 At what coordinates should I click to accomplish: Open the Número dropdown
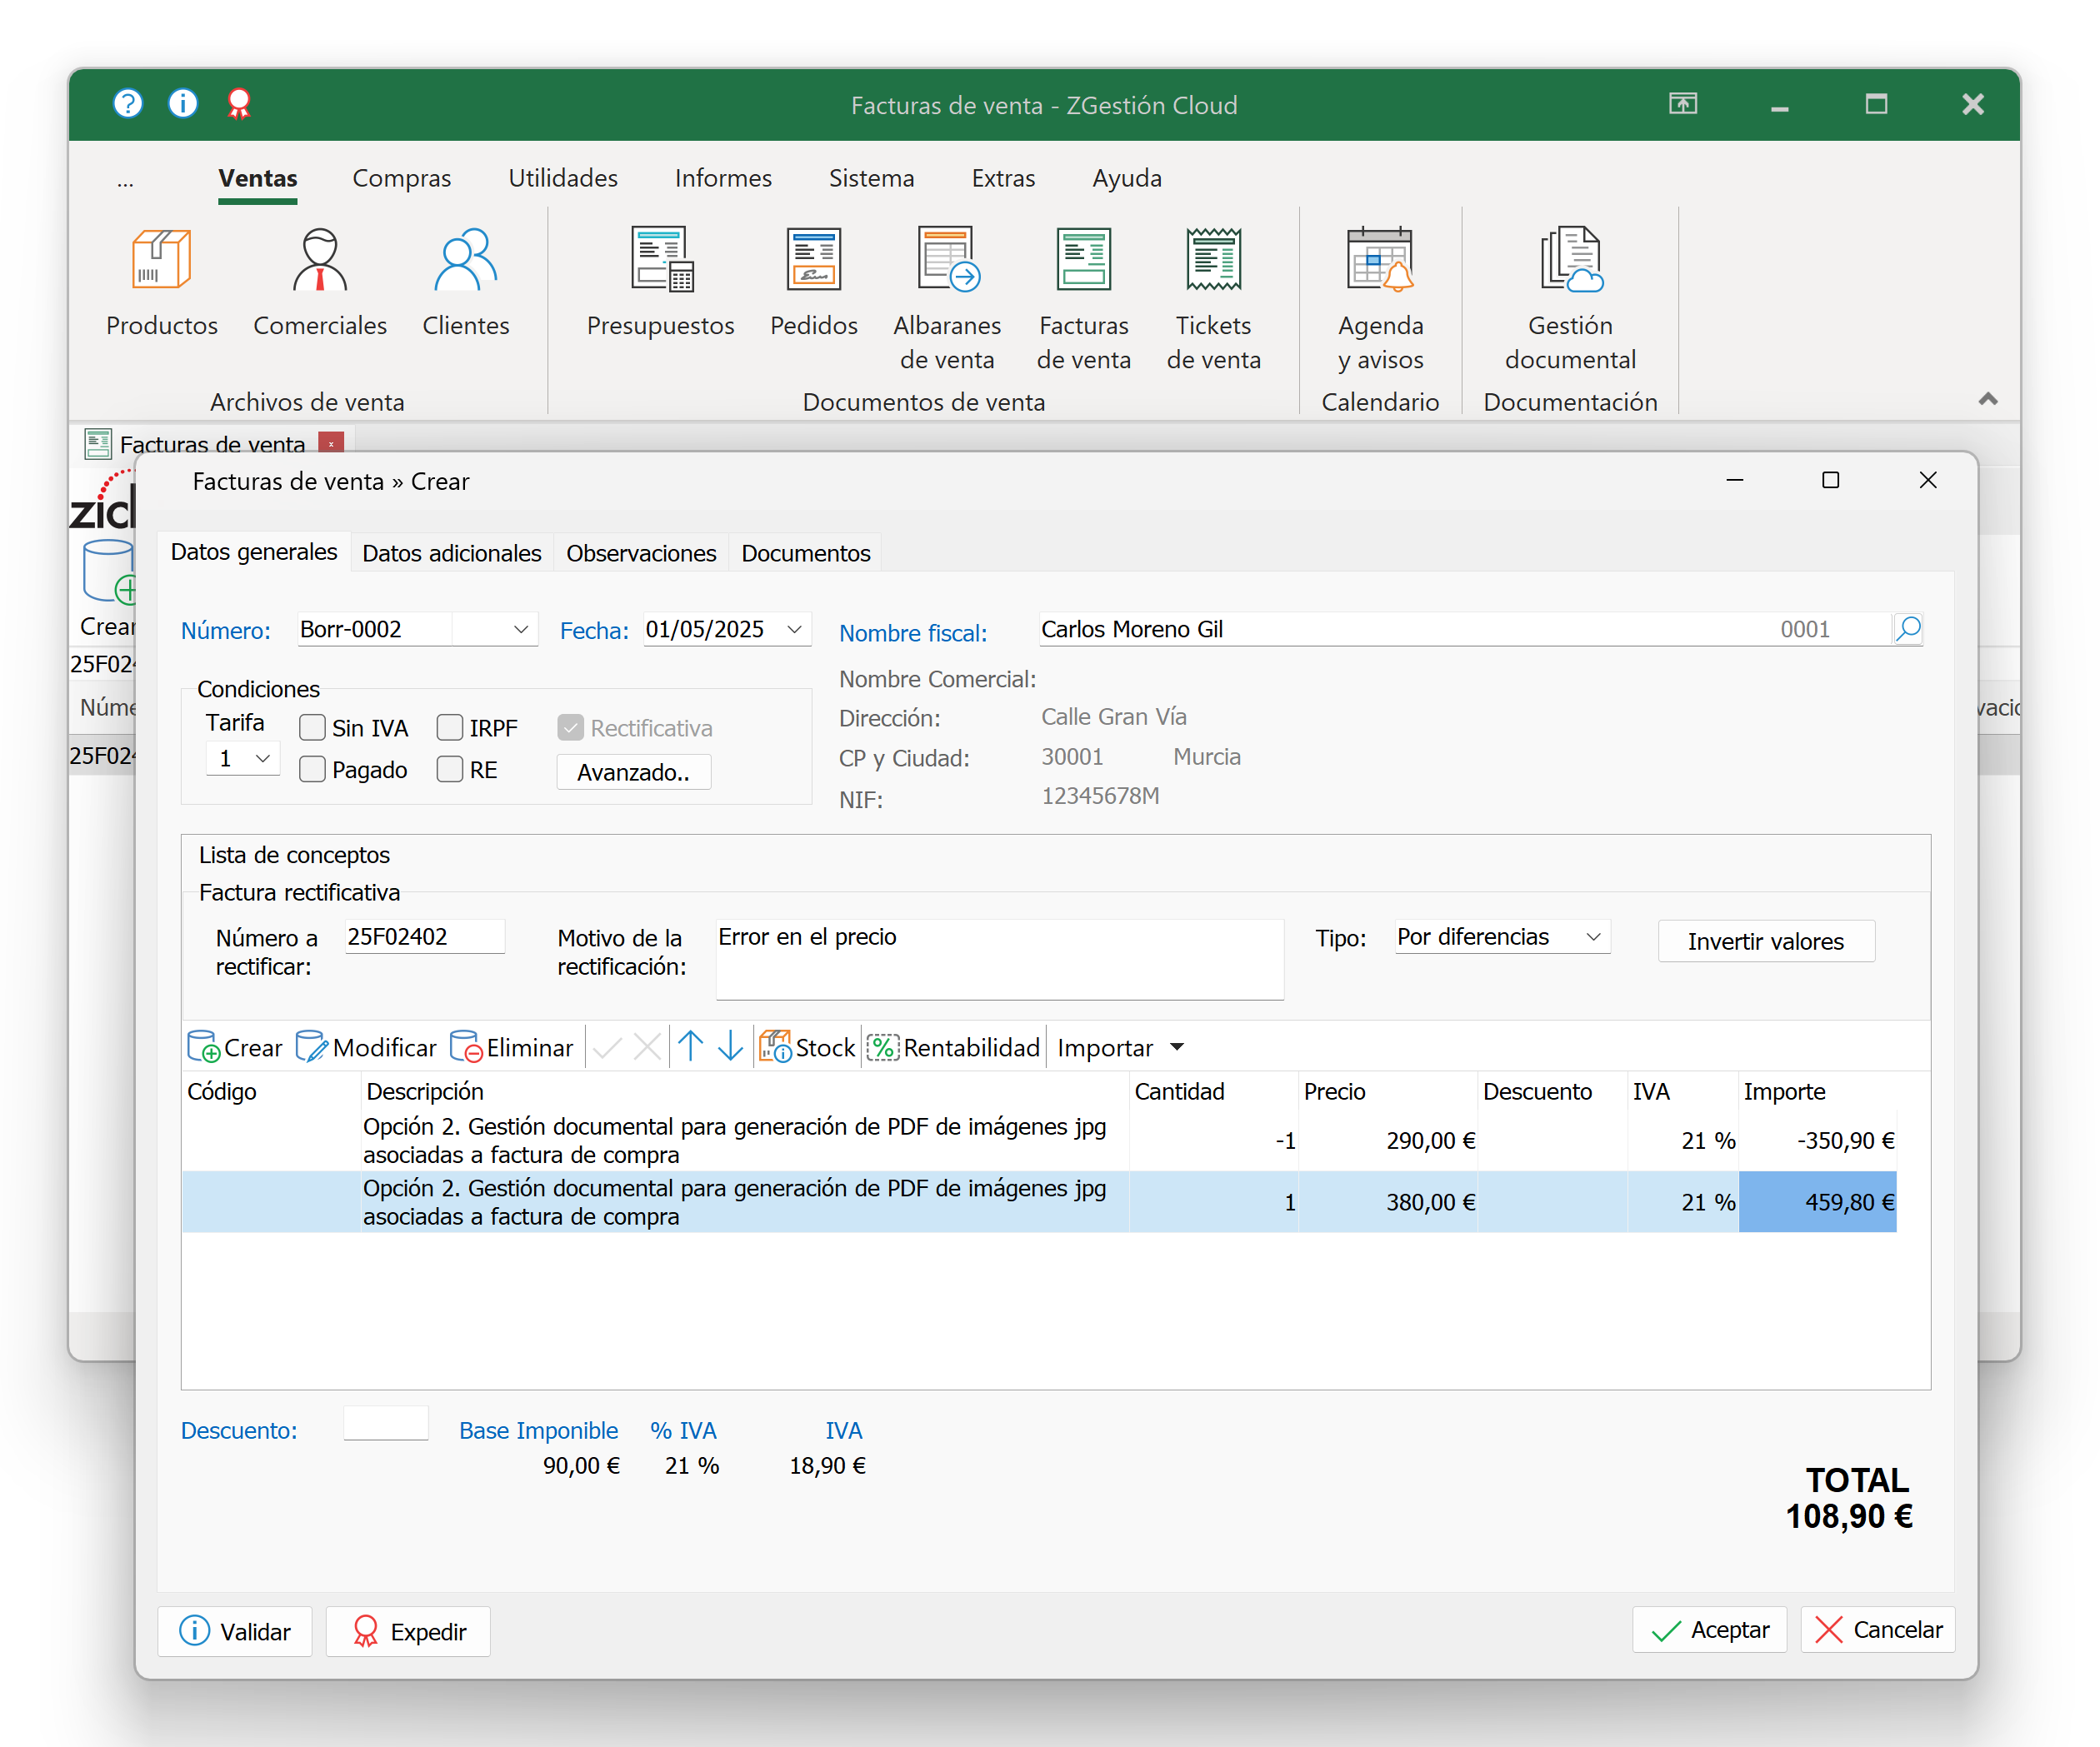[521, 629]
